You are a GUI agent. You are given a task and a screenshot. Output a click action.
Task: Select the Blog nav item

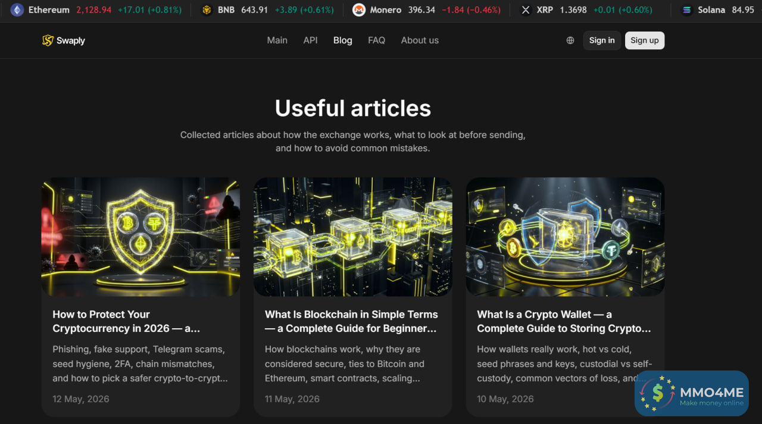point(343,40)
